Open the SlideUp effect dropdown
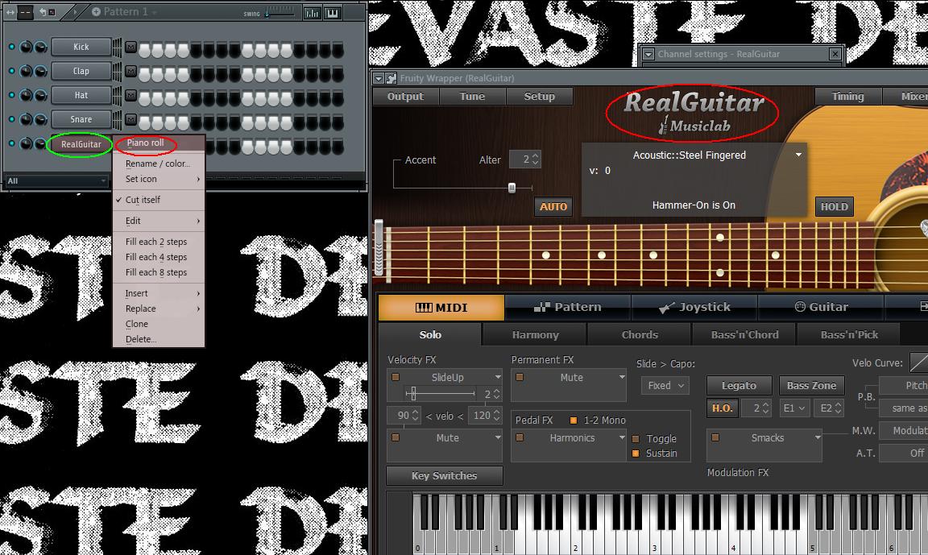Screen dimensions: 928x555 tap(498, 377)
